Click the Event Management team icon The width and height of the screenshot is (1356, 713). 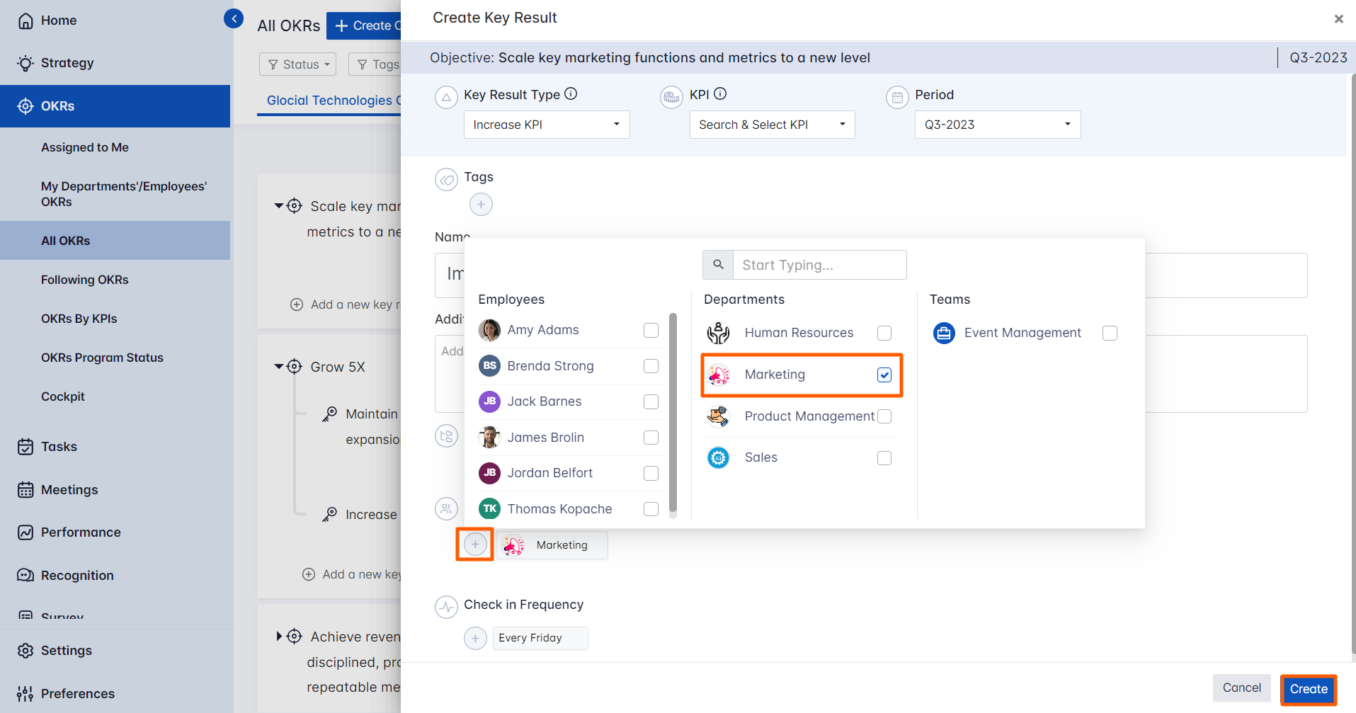tap(944, 333)
